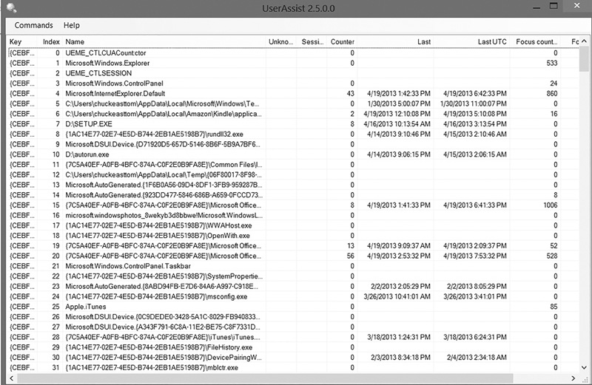This screenshot has width=592, height=385.
Task: Click the vertical scrollbar thumb
Action: pos(584,59)
